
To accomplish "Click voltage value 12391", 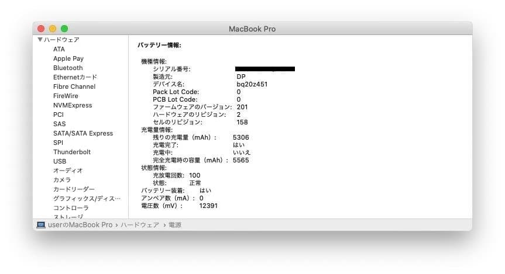I will pyautogui.click(x=208, y=206).
